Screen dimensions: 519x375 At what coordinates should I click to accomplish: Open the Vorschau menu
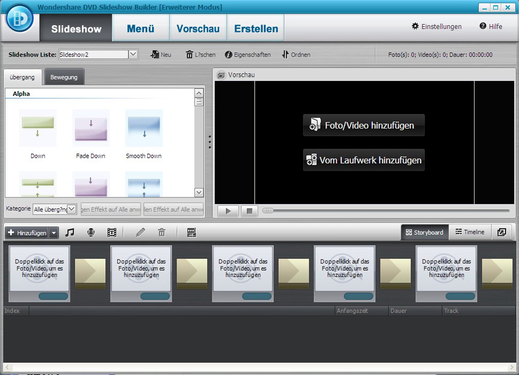pyautogui.click(x=198, y=27)
